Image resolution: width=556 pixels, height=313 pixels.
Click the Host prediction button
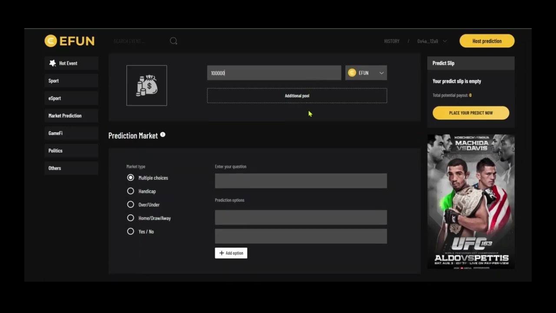coord(487,41)
